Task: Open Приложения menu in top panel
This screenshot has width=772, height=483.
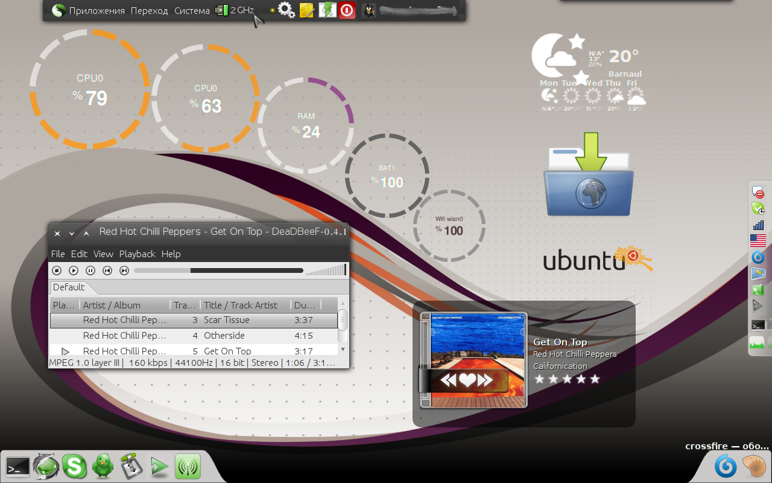Action: [96, 11]
